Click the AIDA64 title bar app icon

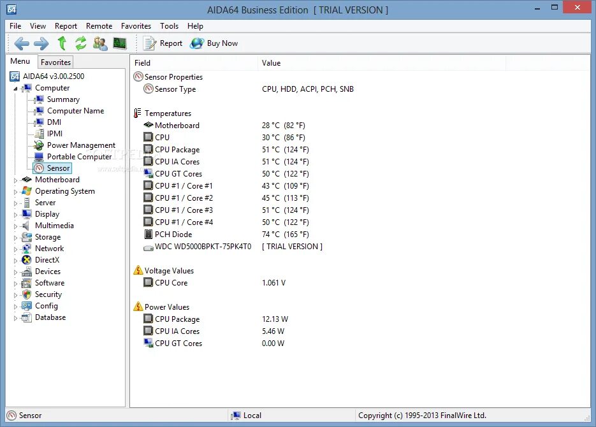[x=11, y=10]
